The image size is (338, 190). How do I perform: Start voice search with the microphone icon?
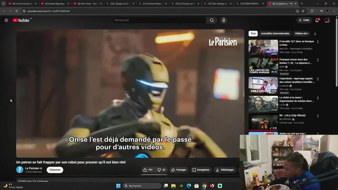pos(224,20)
